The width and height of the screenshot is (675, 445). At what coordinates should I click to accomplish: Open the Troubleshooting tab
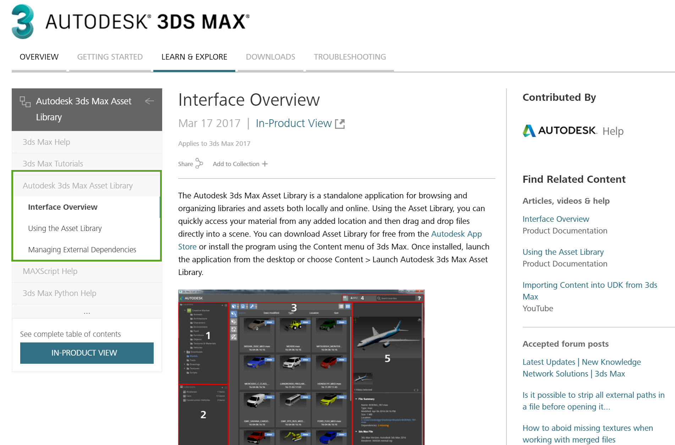click(x=350, y=57)
